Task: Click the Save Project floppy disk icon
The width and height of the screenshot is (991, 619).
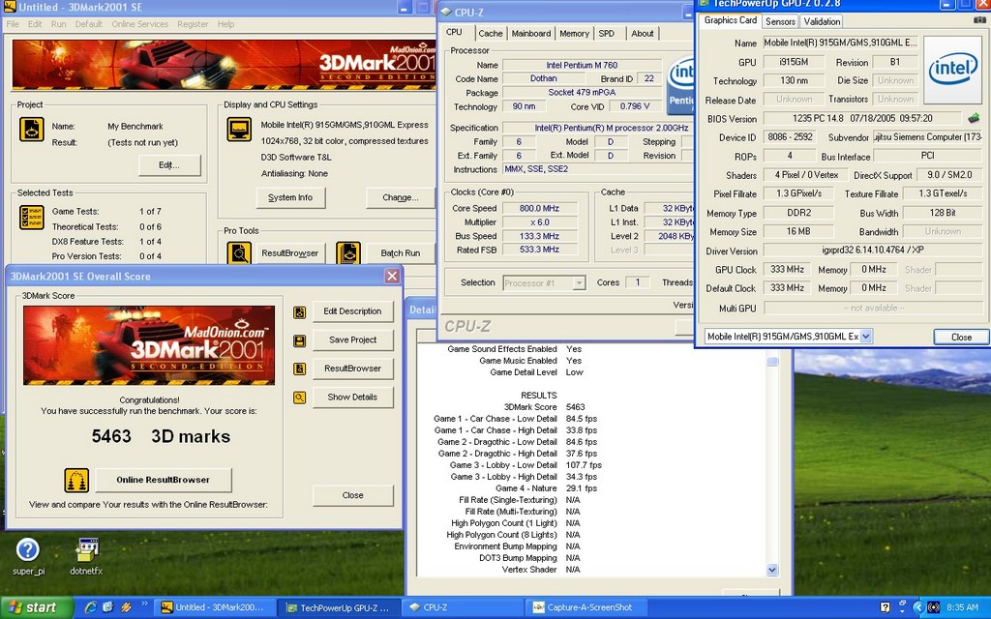Action: [300, 341]
